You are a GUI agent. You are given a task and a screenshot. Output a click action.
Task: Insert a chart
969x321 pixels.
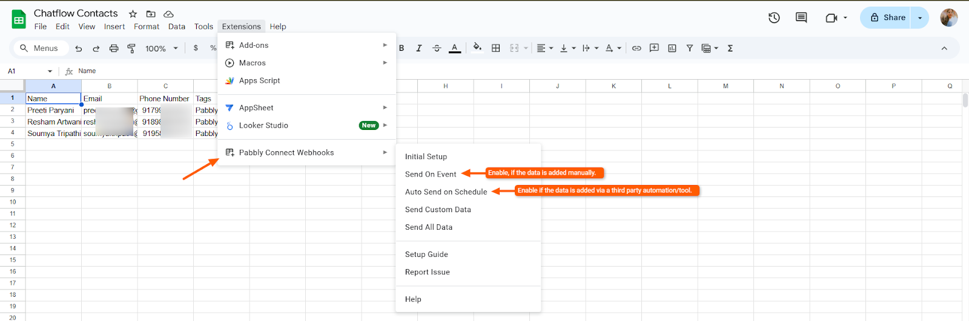point(672,48)
